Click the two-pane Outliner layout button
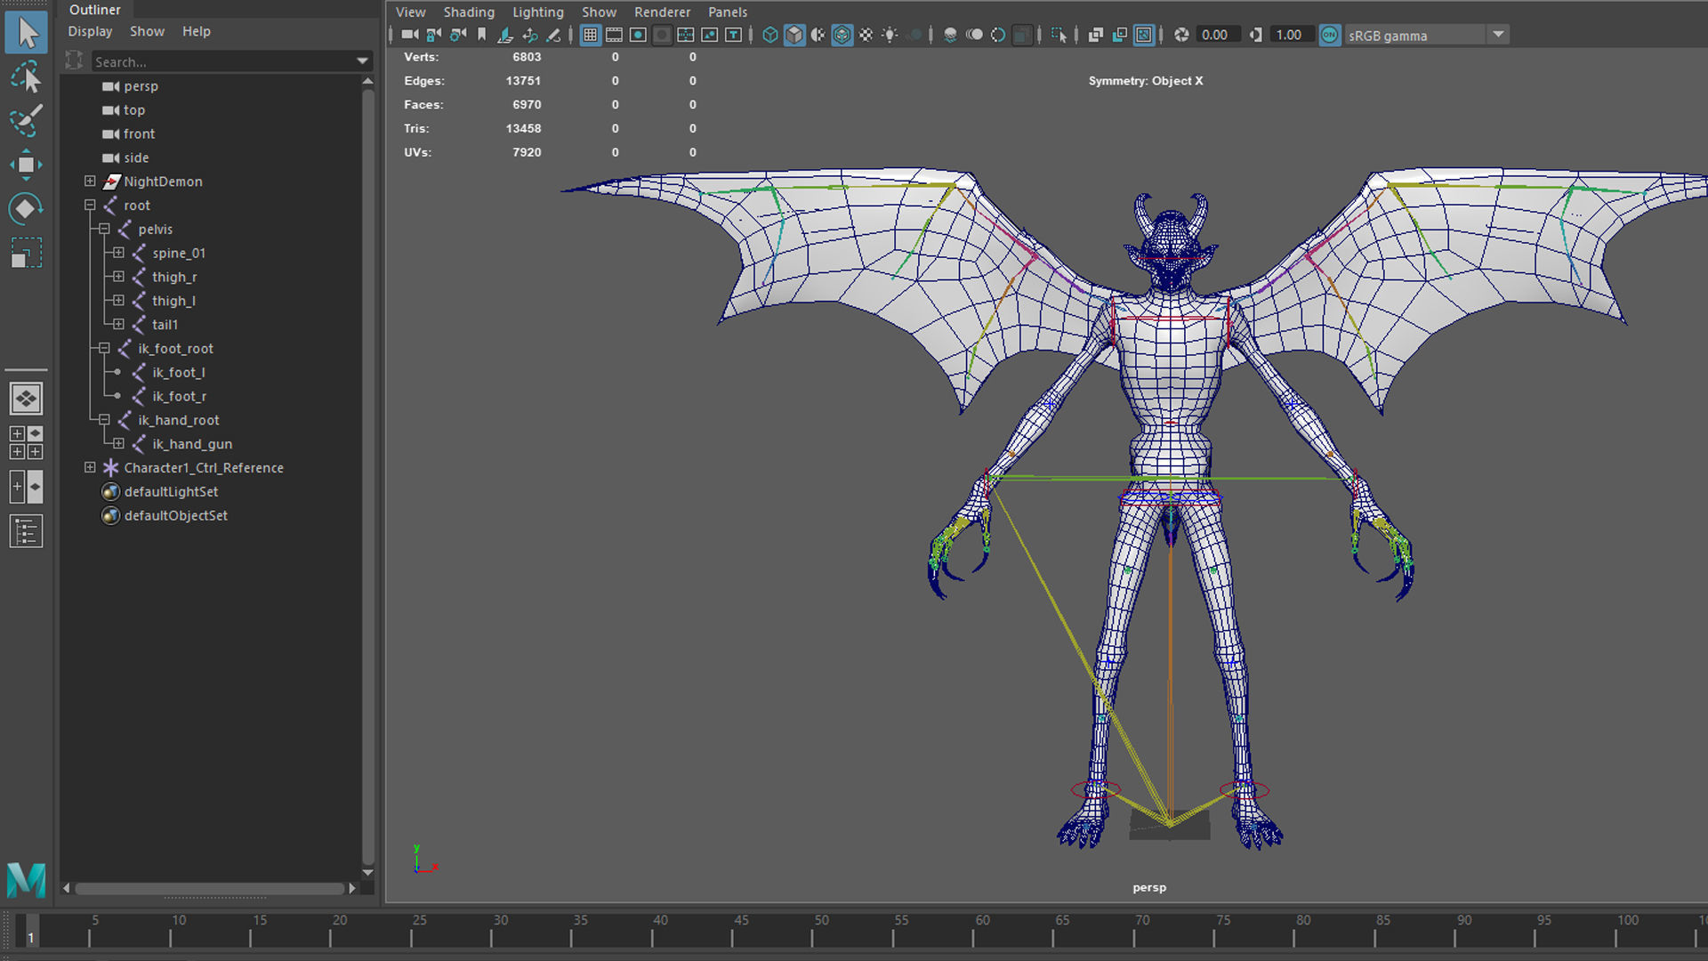The width and height of the screenshot is (1708, 961). (26, 487)
